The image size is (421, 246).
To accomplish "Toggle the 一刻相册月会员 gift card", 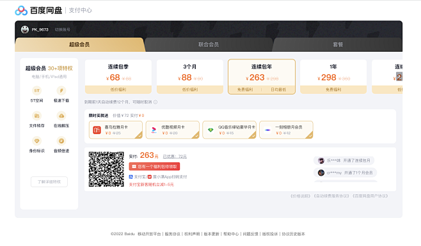I will pos(286,130).
